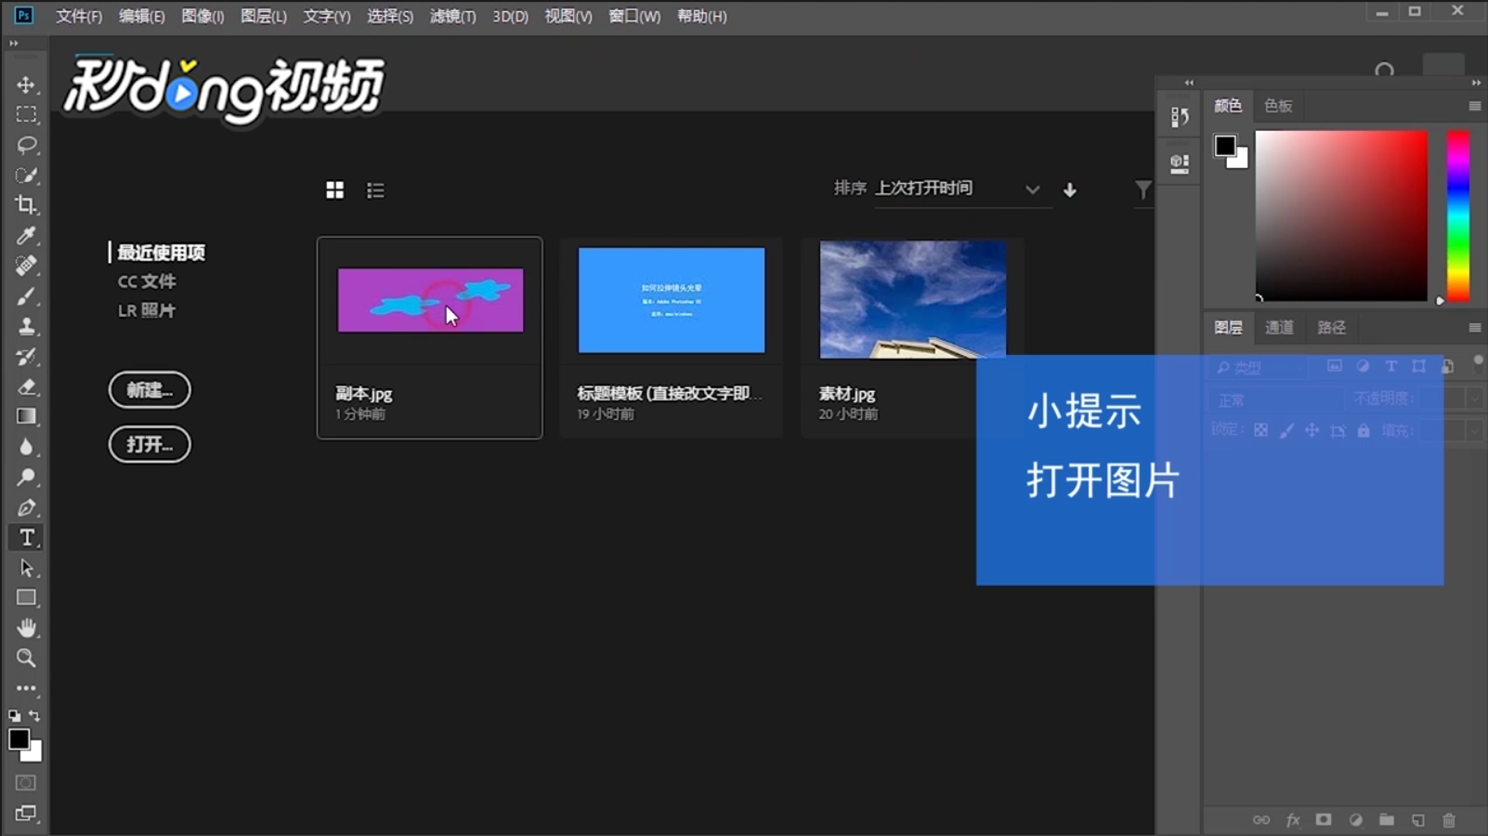The width and height of the screenshot is (1488, 836).
Task: Select the Pen tool
Action: tap(26, 507)
